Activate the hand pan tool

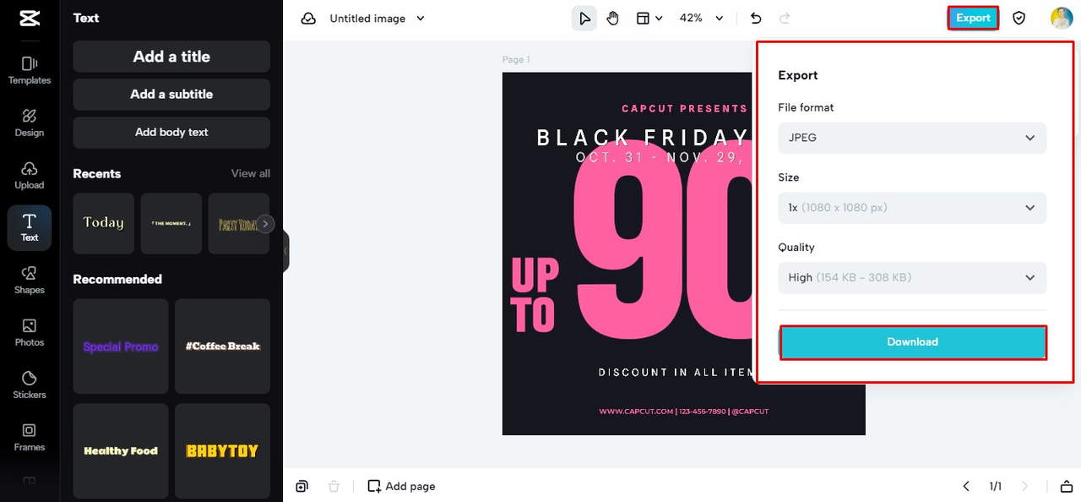click(x=613, y=18)
